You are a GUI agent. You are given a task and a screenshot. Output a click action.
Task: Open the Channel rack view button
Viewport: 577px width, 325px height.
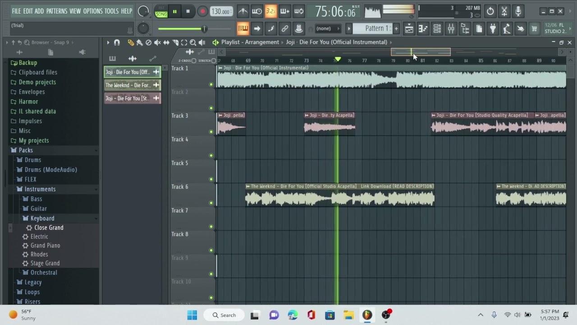(x=437, y=29)
